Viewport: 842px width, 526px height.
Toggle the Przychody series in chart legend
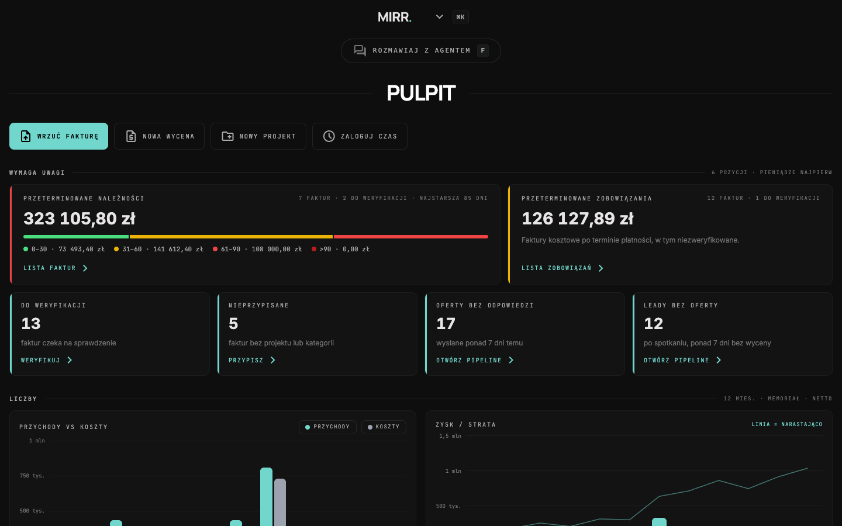coord(327,427)
